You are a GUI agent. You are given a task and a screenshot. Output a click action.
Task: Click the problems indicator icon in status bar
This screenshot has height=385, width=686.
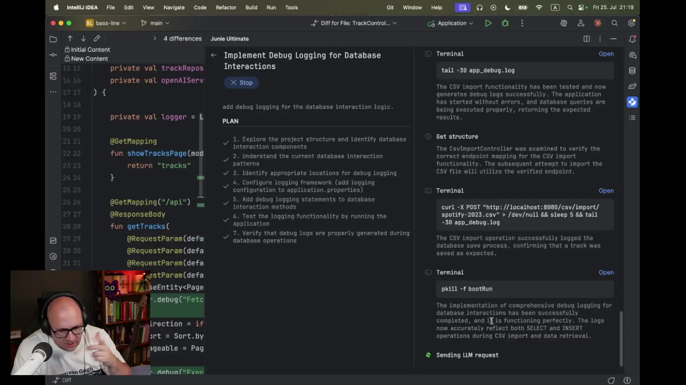(x=627, y=380)
